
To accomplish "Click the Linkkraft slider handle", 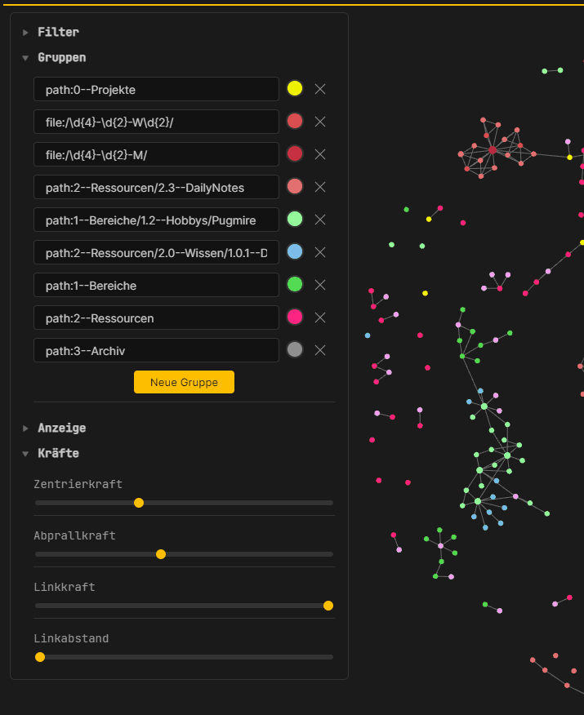I will click(328, 606).
